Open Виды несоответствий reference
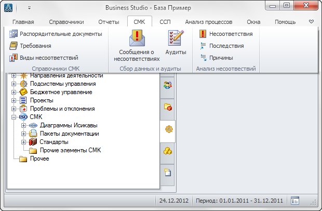This screenshot has height=211, width=322. point(44,58)
